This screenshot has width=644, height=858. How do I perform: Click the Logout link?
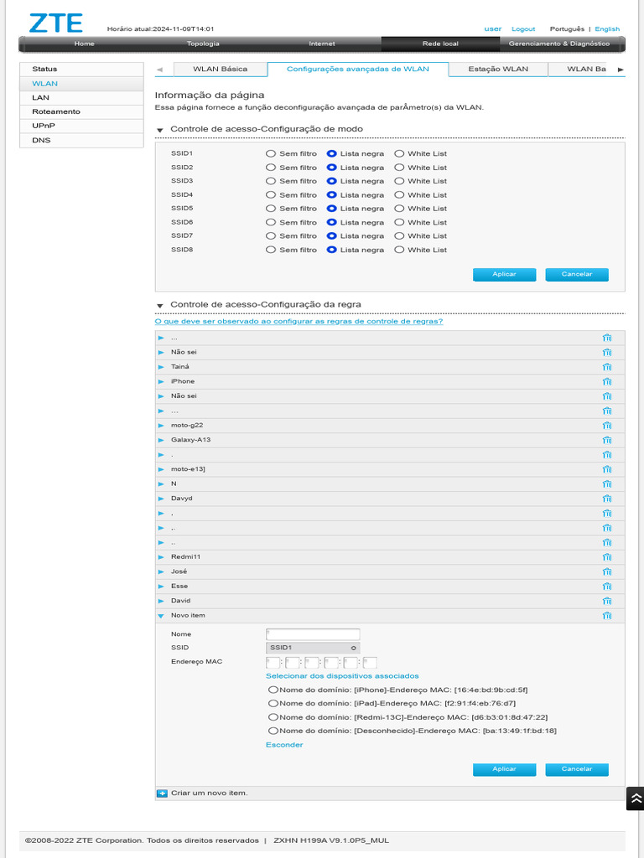(x=523, y=29)
